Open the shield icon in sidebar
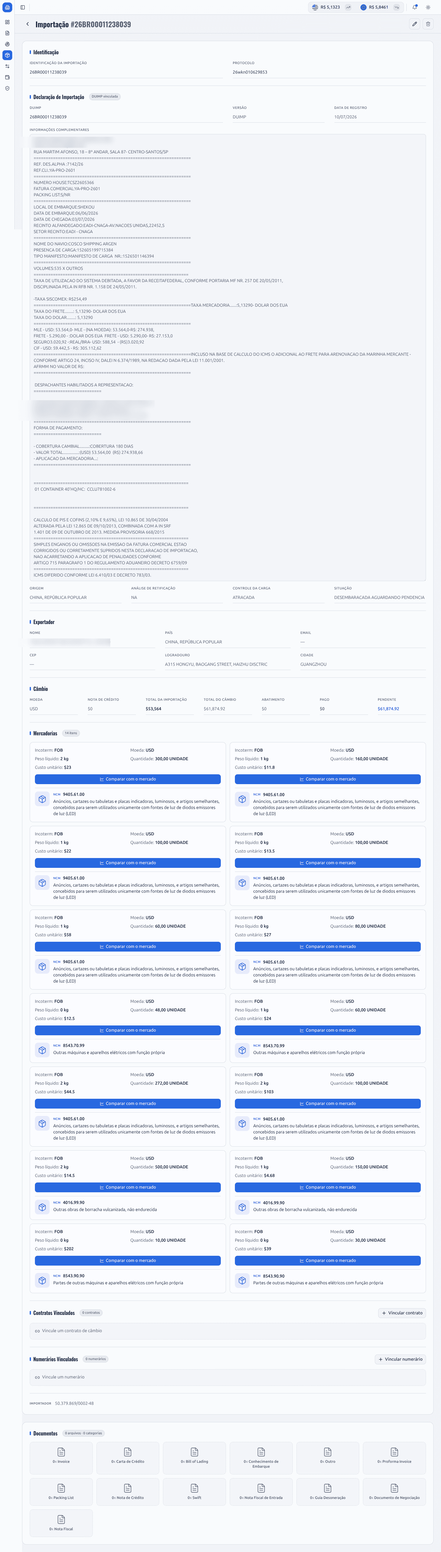 pyautogui.click(x=7, y=89)
